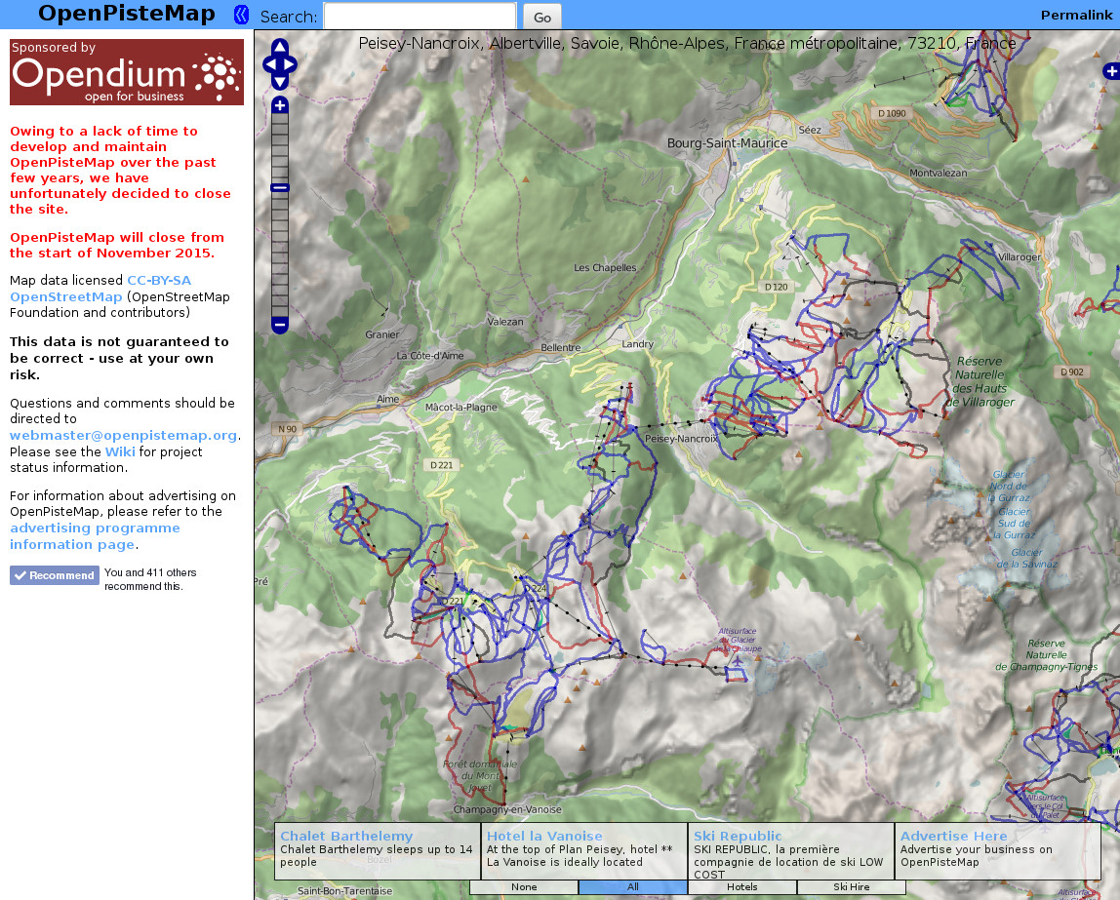Zoom in with the plus button

(280, 105)
